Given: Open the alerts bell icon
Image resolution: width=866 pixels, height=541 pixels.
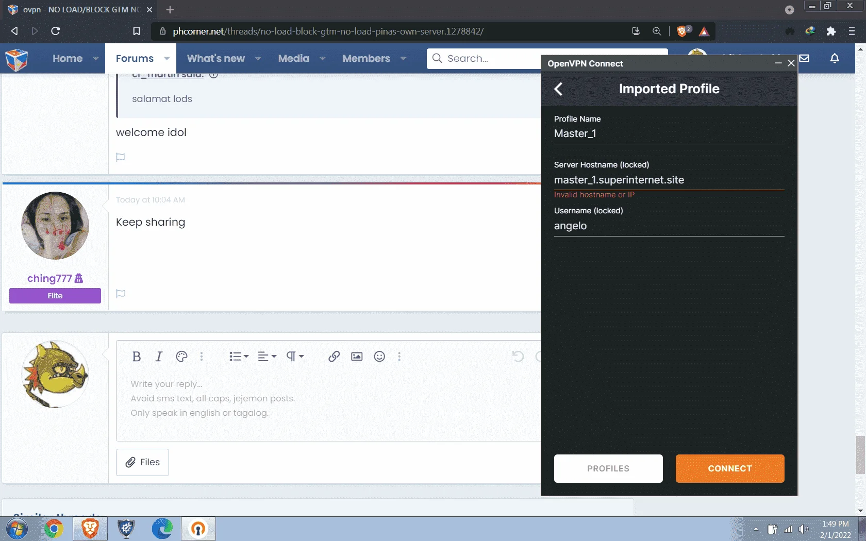Looking at the screenshot, I should pos(835,58).
